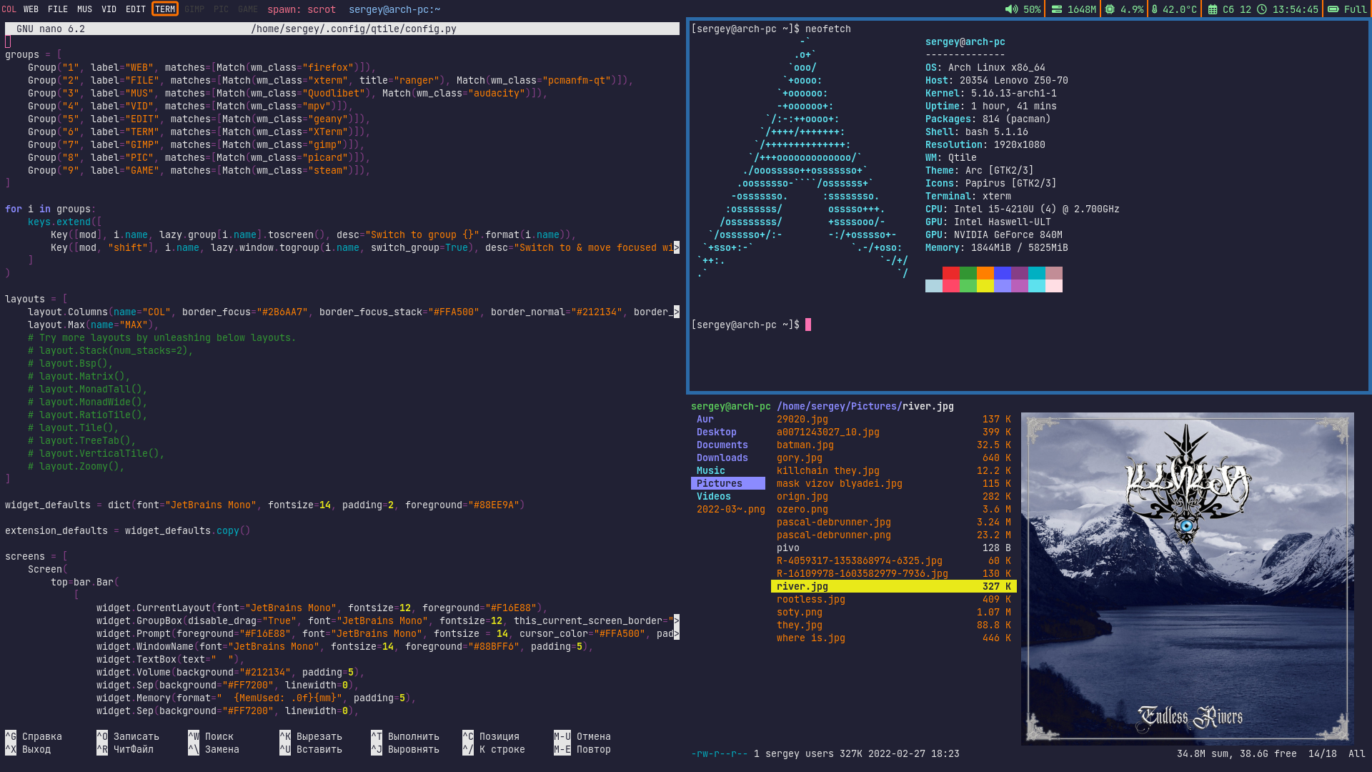Click the ^G Справка shortcut in nano
This screenshot has height=772, width=1372.
(x=34, y=736)
